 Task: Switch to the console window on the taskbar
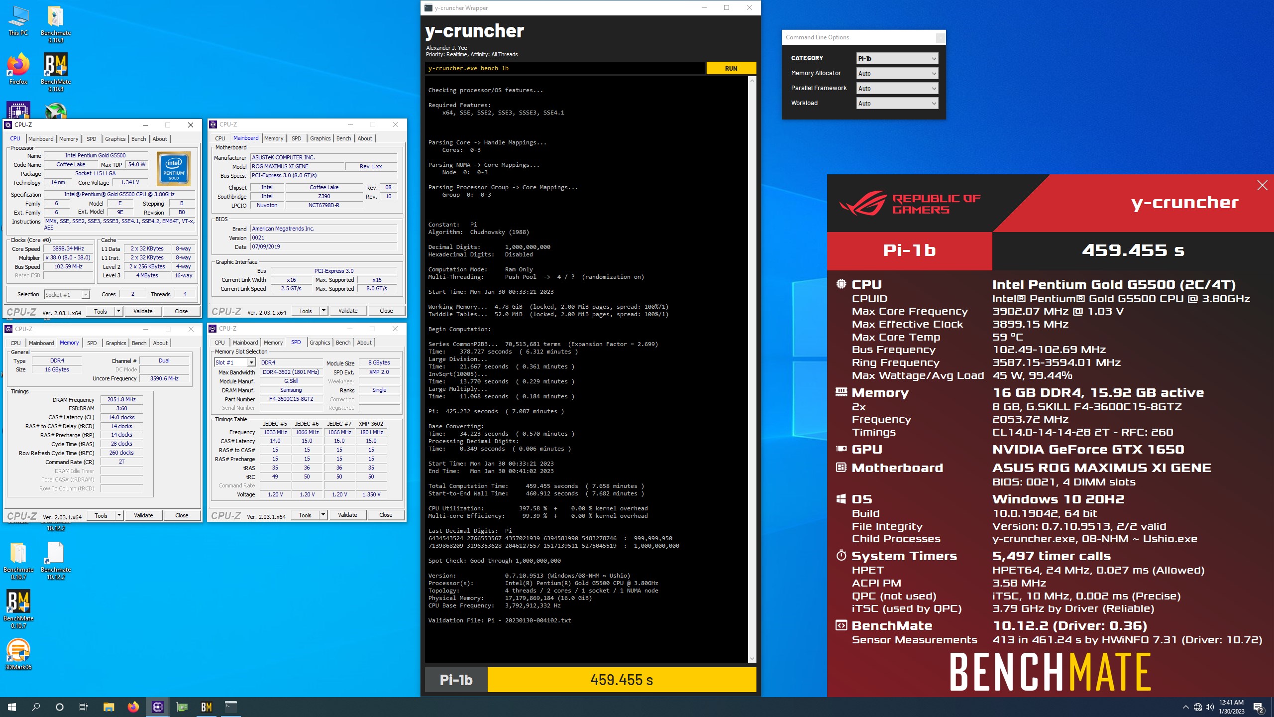[231, 707]
